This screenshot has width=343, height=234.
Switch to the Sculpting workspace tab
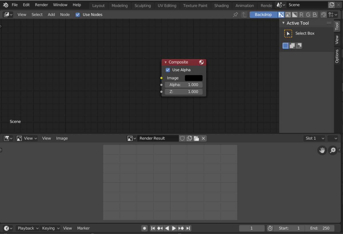click(143, 5)
